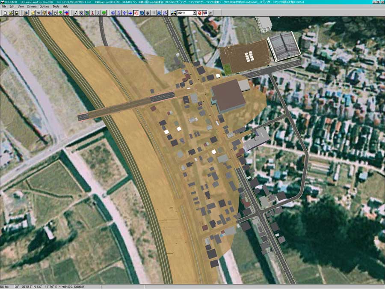Toggle the 2D view button
This screenshot has width=385, height=289.
pyautogui.click(x=210, y=13)
